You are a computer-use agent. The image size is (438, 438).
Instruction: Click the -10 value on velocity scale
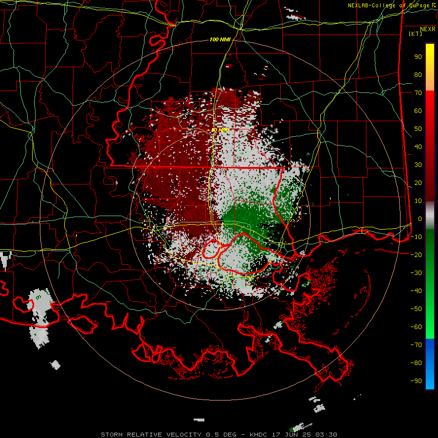coord(416,237)
